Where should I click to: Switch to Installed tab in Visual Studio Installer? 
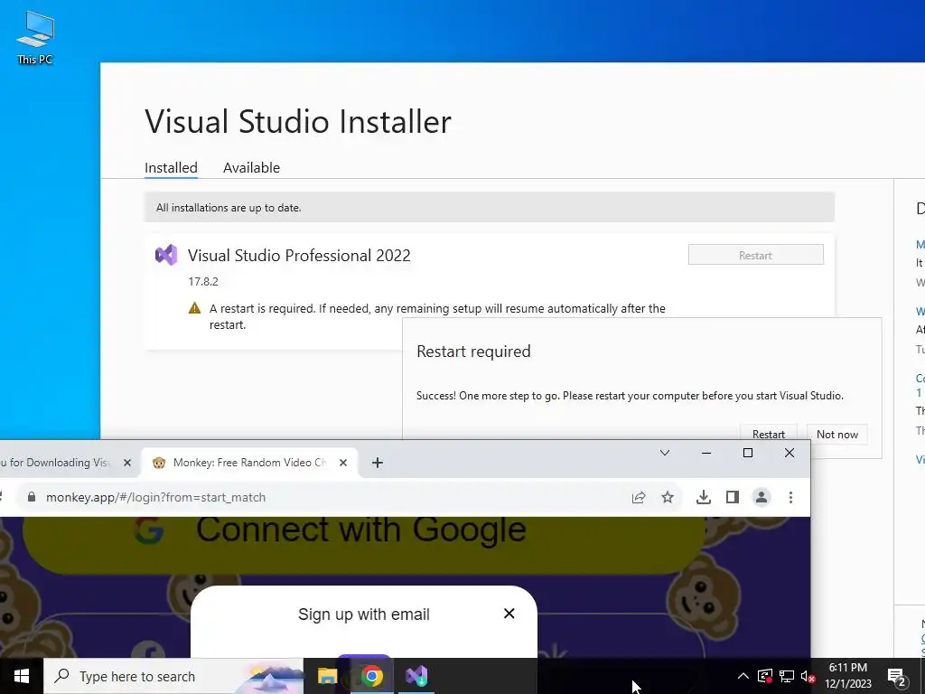click(171, 167)
